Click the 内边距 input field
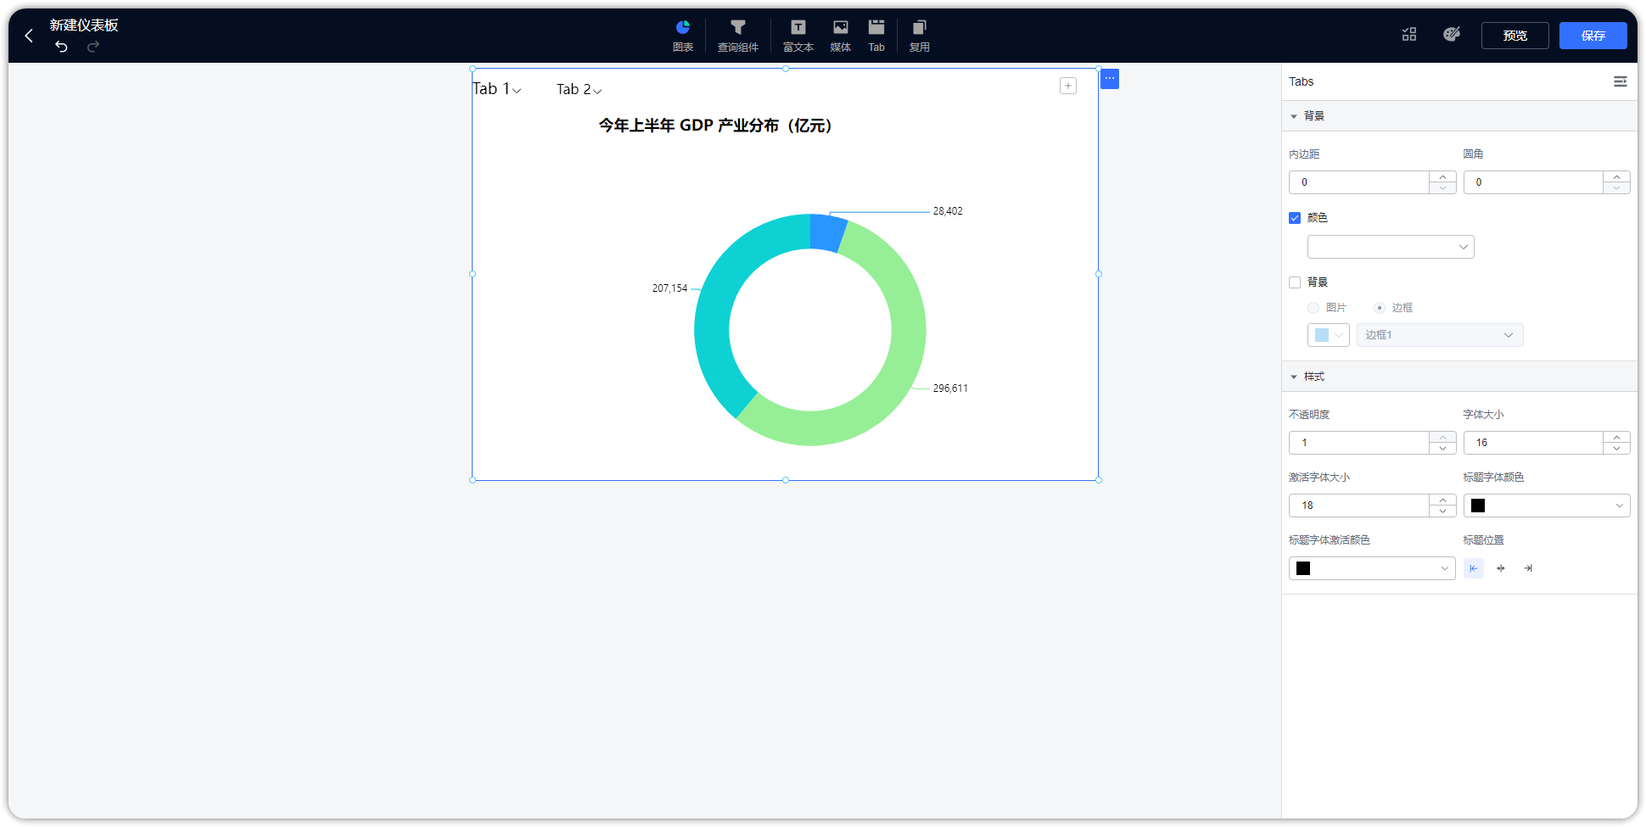Viewport: 1646px width, 827px height. click(1358, 182)
